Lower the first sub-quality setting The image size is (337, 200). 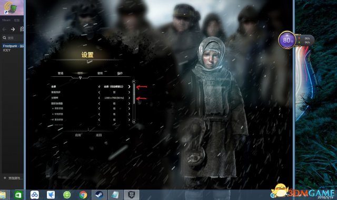click(99, 108)
